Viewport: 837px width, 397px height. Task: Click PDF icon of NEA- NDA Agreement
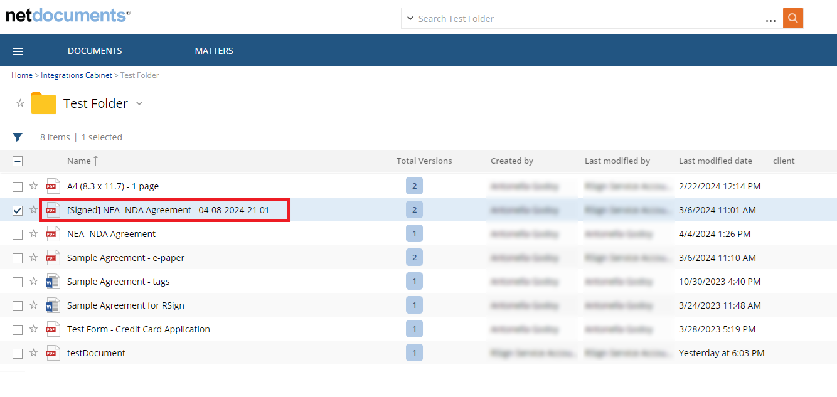pyautogui.click(x=53, y=234)
